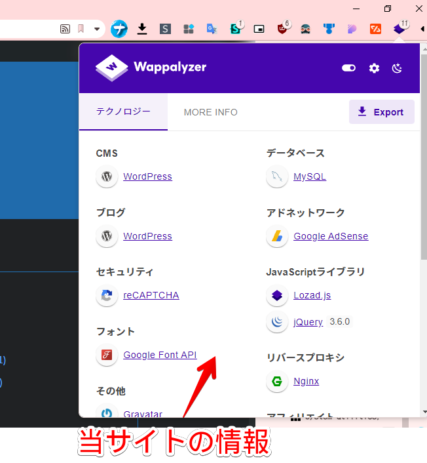Image resolution: width=427 pixels, height=463 pixels.
Task: Click the popup vertical scrollbar thumb
Action: click(x=424, y=157)
